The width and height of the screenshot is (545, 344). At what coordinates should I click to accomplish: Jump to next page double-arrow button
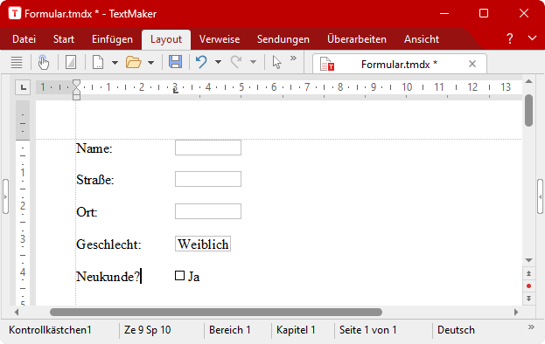coord(528,299)
